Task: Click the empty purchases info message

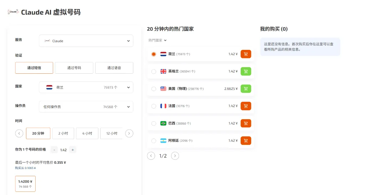Action: point(300,47)
